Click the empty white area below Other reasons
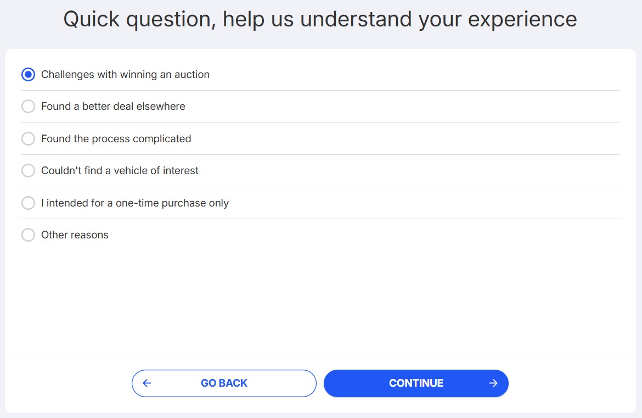The image size is (642, 418). click(x=320, y=297)
